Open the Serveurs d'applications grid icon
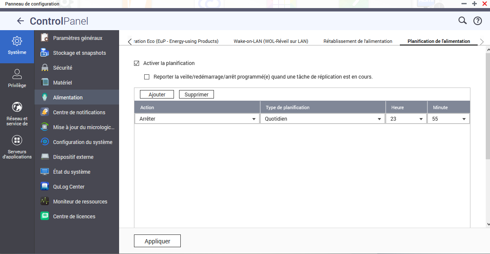The height and width of the screenshot is (254, 490). click(17, 141)
